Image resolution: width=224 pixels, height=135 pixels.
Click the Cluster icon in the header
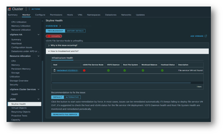(9, 9)
